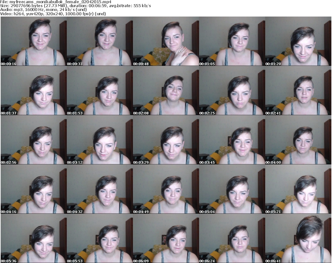Image resolution: width=332 pixels, height=263 pixels.
Task: Choose the frame stamped 00:04:49
Action: [x=166, y=189]
